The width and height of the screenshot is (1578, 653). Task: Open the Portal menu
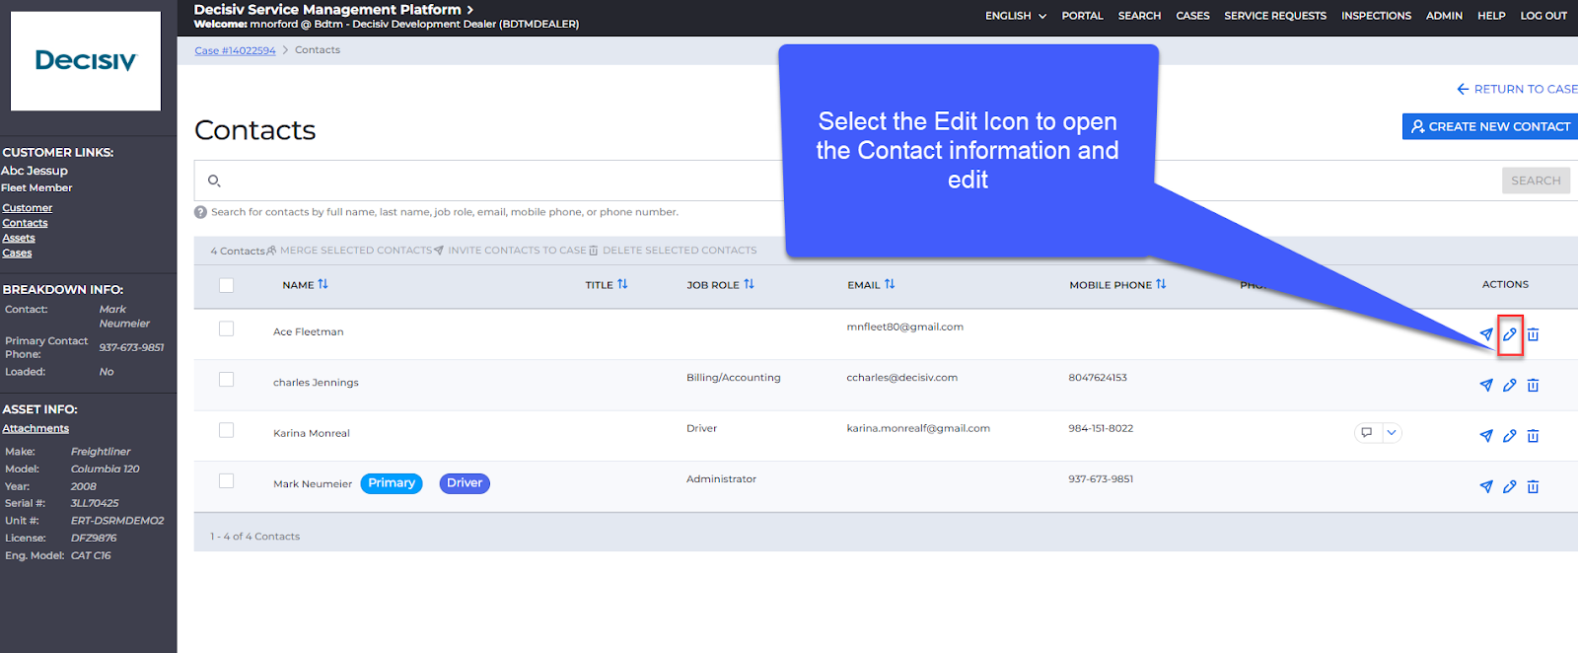tap(1082, 16)
